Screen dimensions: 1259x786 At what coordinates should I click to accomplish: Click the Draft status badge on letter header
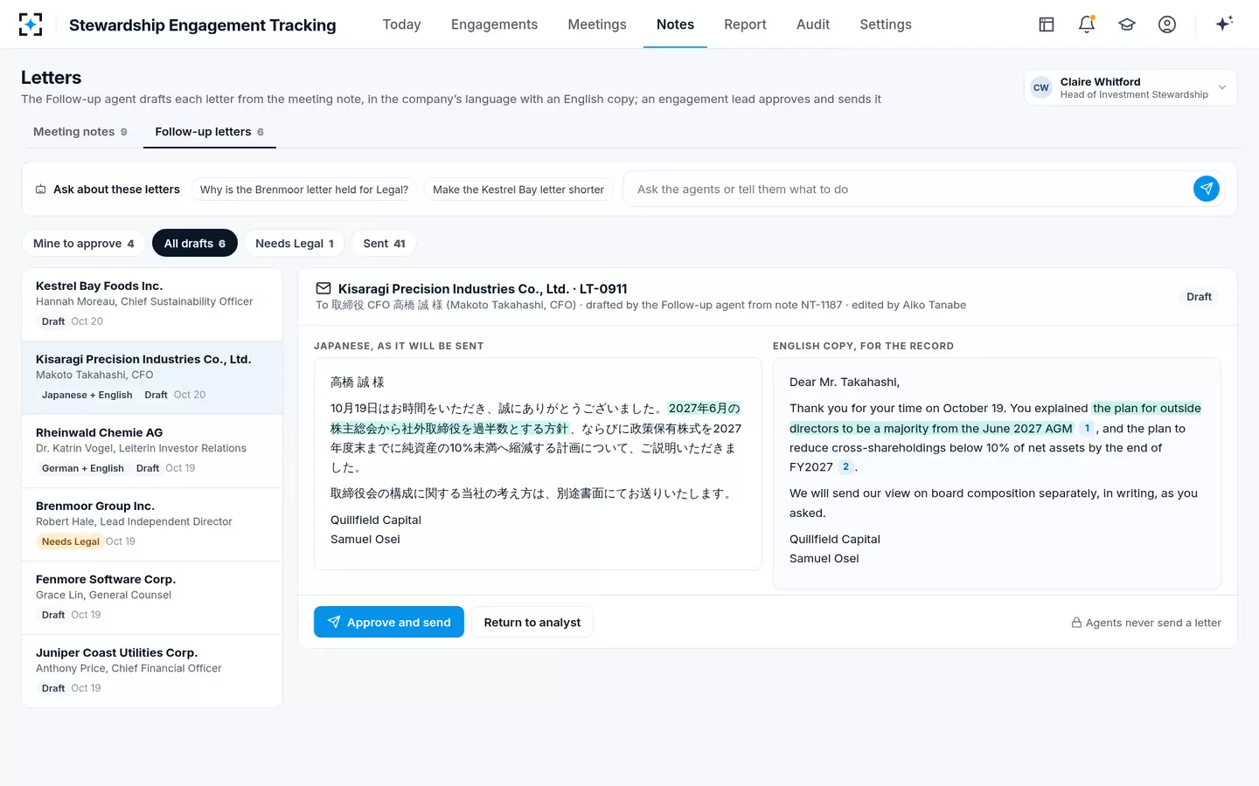[x=1199, y=297]
